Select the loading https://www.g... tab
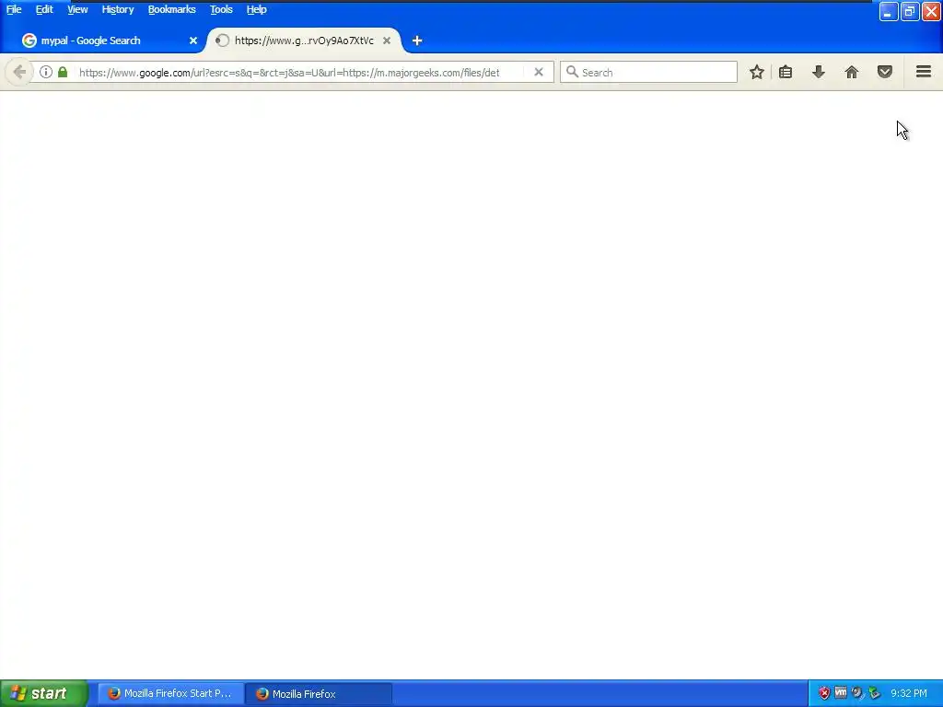This screenshot has width=943, height=707. (x=304, y=41)
